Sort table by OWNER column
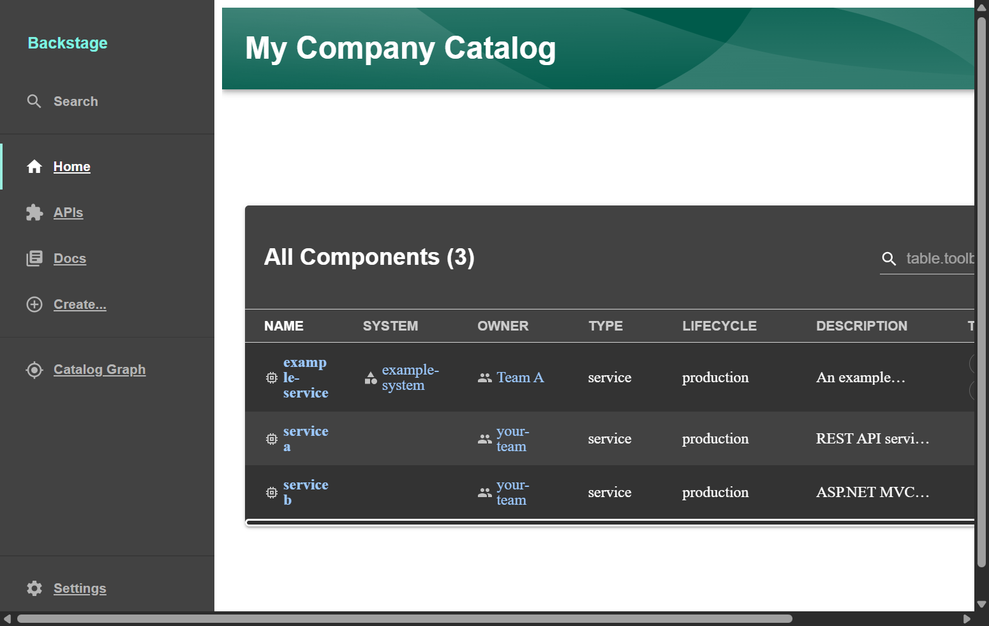The image size is (989, 626). tap(503, 326)
